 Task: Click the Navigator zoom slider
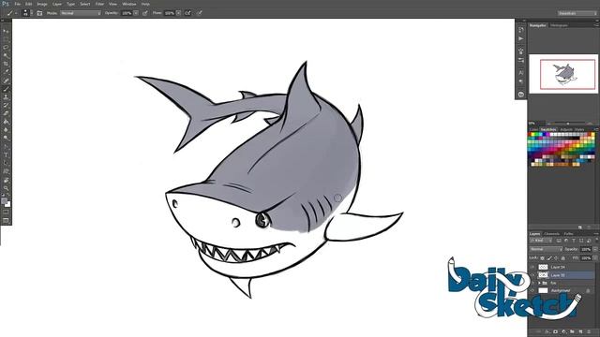tap(568, 124)
